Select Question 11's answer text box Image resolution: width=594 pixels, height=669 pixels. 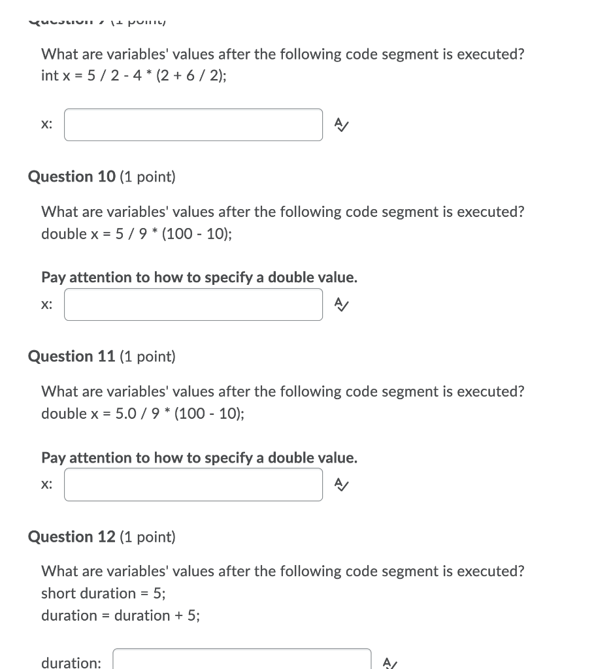pos(193,484)
